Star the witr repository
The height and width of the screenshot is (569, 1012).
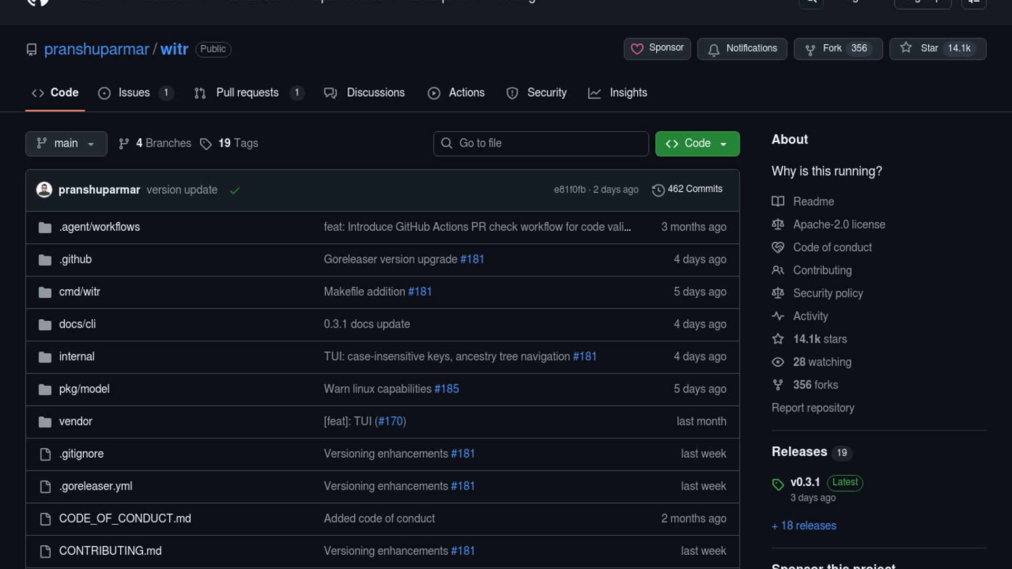click(929, 48)
